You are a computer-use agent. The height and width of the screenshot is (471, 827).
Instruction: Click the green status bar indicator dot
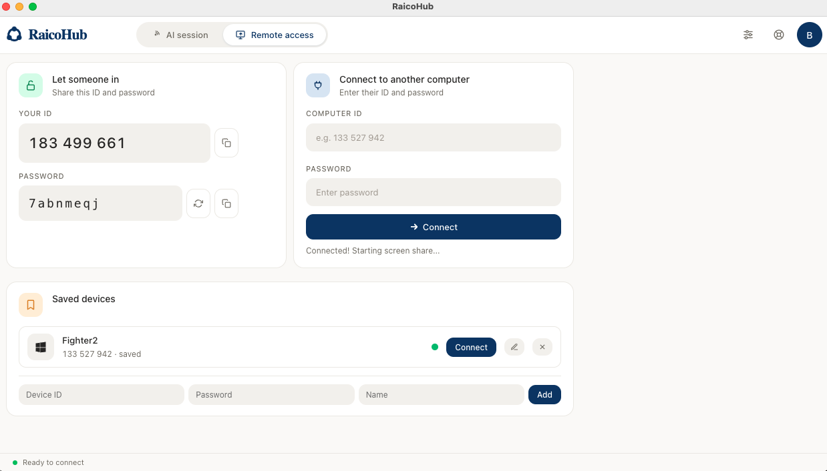coord(15,462)
